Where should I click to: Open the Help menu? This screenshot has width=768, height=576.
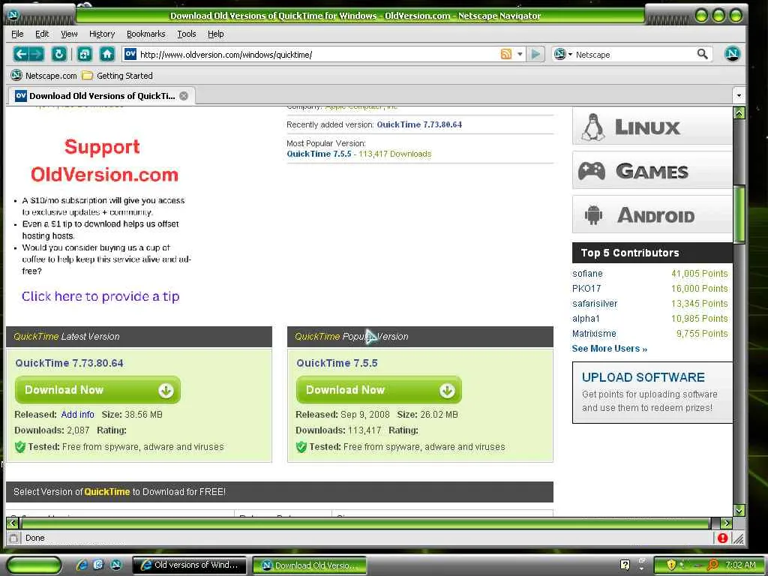click(x=215, y=34)
